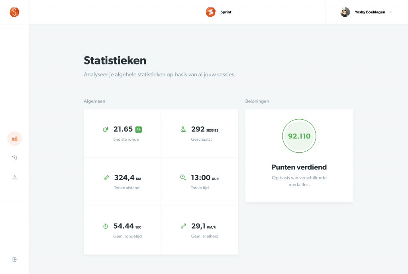Click the ruler icon for total distance
Image resolution: width=408 pixels, height=274 pixels.
click(x=106, y=177)
